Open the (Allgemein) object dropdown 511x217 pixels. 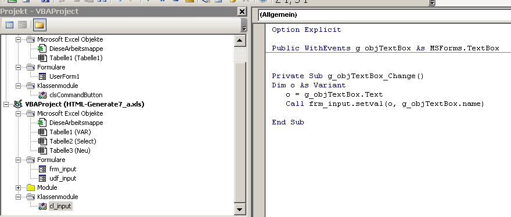[x=384, y=14]
